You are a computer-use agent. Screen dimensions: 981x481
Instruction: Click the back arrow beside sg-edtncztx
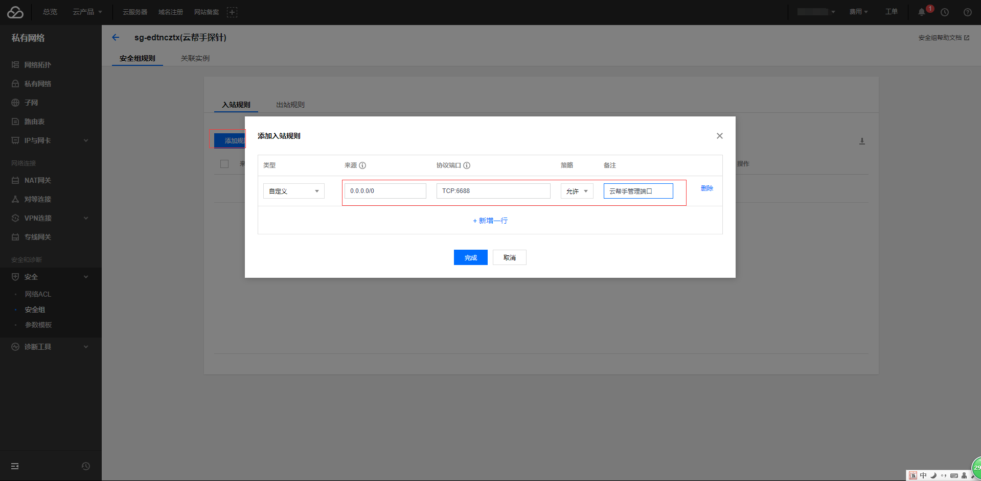click(x=116, y=37)
